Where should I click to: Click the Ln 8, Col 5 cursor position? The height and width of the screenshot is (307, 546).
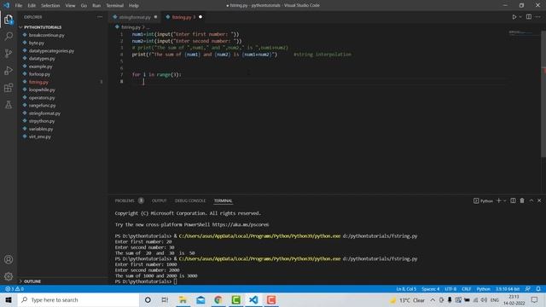(x=406, y=289)
